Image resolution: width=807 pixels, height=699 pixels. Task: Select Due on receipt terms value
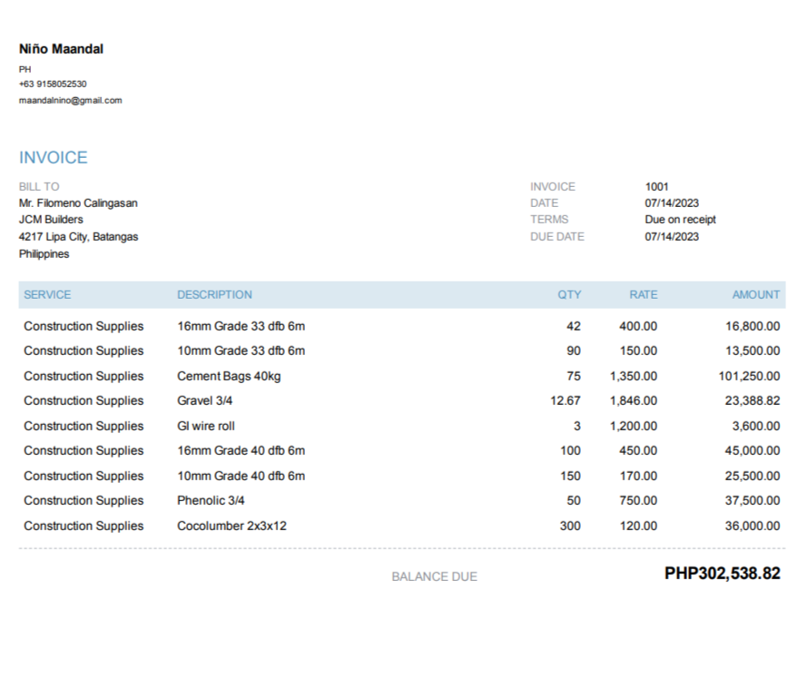(x=681, y=220)
